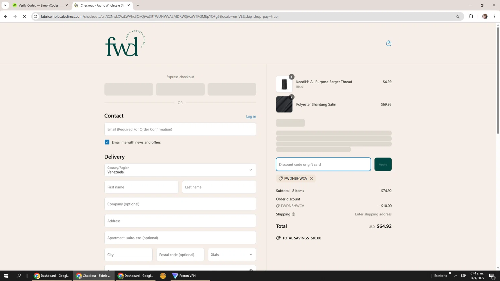This screenshot has height=281, width=500.
Task: Select the Checkout - Fabric Wholesale Direct tab
Action: pyautogui.click(x=102, y=5)
